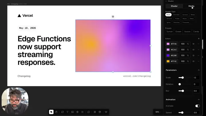Remove the #E2A3 color with minus icon
The height and width of the screenshot is (116, 206).
(x=198, y=50)
